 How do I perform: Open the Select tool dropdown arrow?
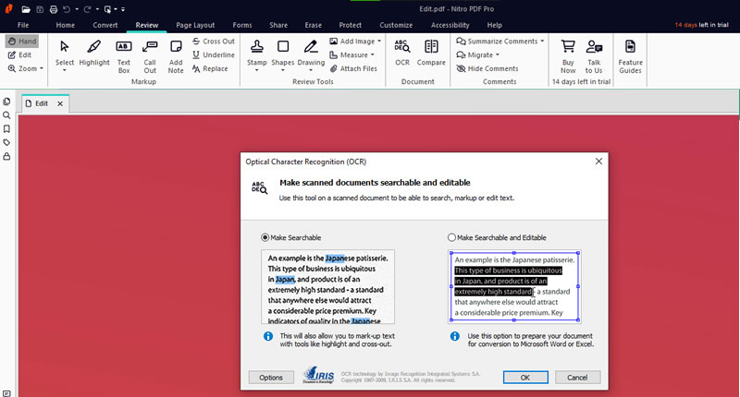click(64, 71)
